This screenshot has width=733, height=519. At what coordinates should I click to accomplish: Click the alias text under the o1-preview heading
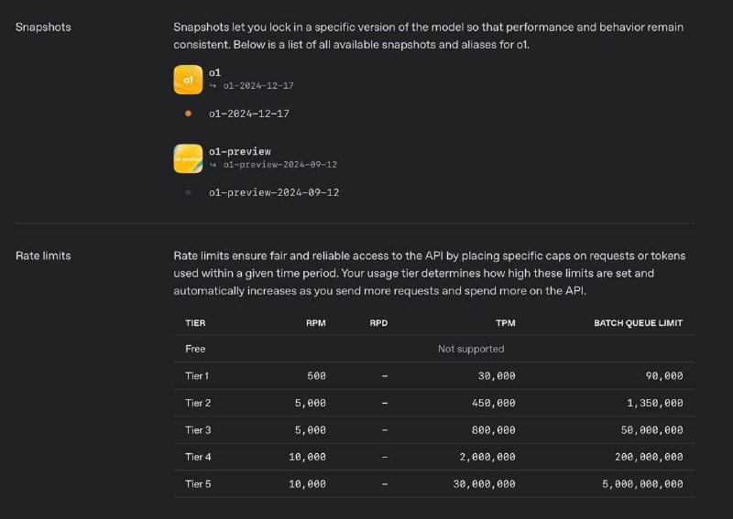coord(280,165)
